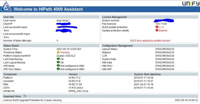The width and height of the screenshot is (200, 104).
Task: Click the HiPath FM version HPFM_4 R3.10.02
Action: pos(78,91)
